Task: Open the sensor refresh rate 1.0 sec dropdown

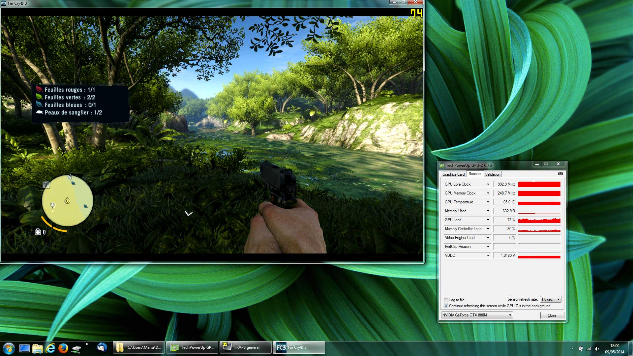Action: click(x=551, y=299)
